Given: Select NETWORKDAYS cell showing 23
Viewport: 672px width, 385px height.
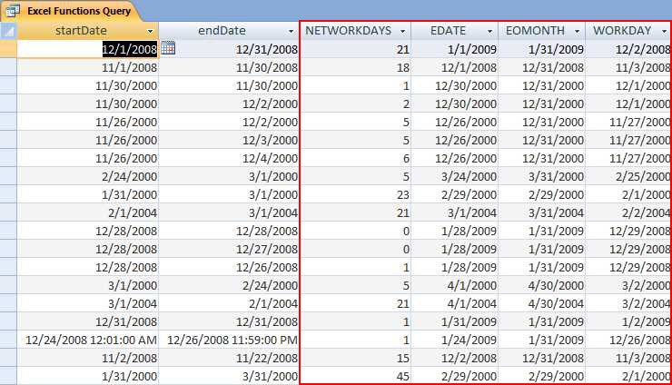Looking at the screenshot, I should click(355, 194).
